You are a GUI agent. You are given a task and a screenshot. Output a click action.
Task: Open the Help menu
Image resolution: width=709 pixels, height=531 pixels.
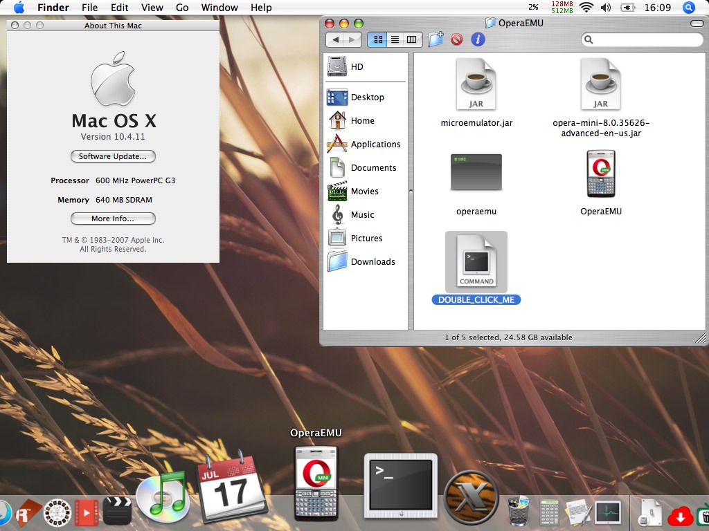(261, 8)
